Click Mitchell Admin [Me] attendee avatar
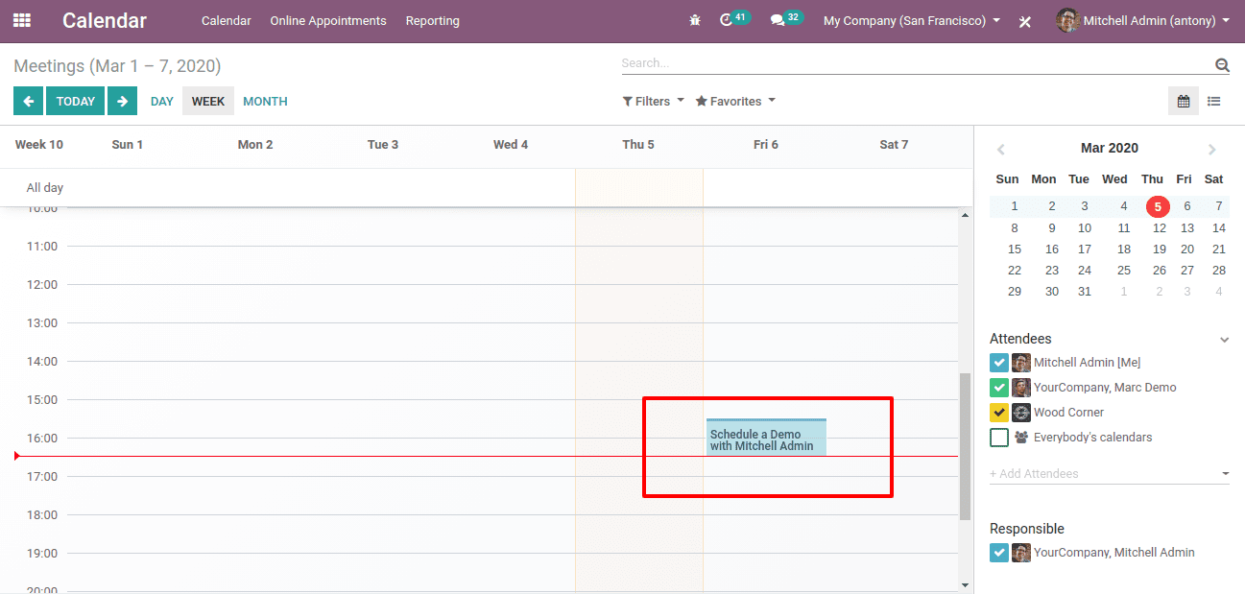The width and height of the screenshot is (1245, 594). pos(1021,363)
